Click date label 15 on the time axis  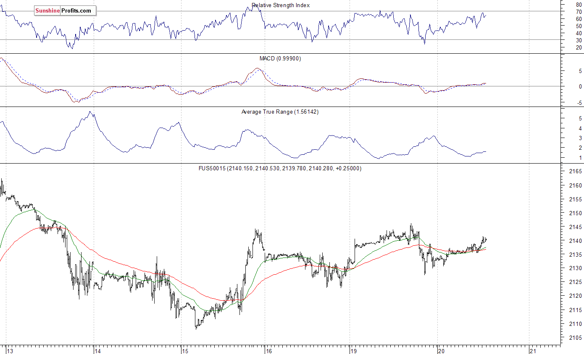click(185, 351)
